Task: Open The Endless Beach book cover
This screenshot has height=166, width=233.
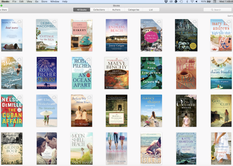Action: click(x=116, y=35)
